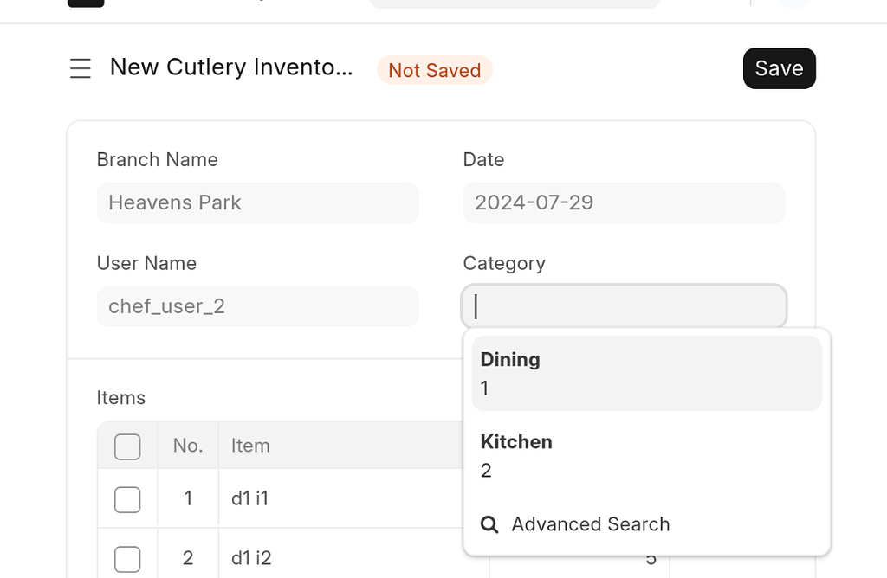Click the User Name field chef_user_2
Screen dimensions: 887x578
click(257, 306)
